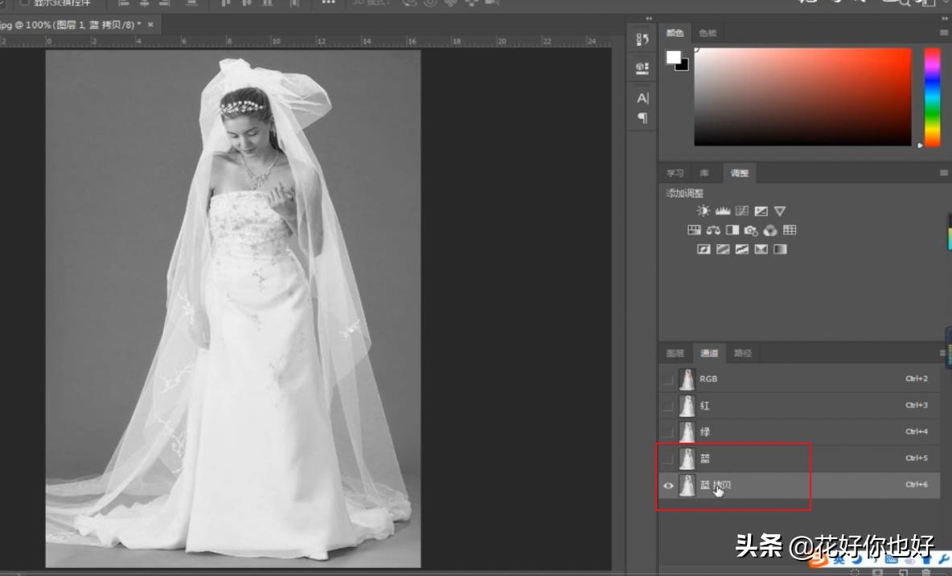Screen dimensions: 952x576
Task: Open the Color panel menu
Action: click(942, 33)
